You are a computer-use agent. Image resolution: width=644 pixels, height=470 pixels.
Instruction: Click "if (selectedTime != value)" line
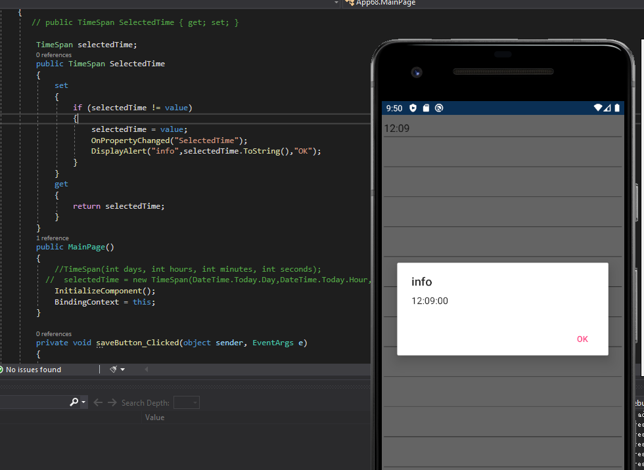coord(133,108)
